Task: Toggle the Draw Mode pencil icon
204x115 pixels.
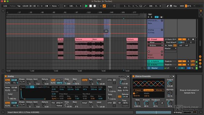Action: [168, 6]
